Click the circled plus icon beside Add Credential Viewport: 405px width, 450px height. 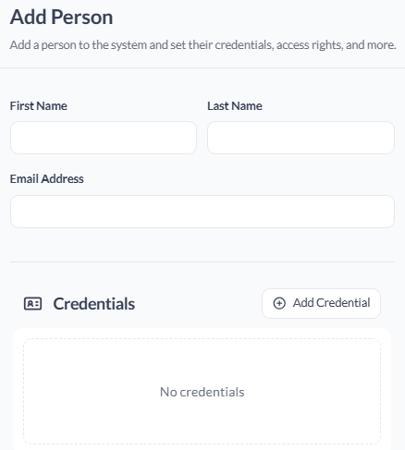(x=279, y=303)
